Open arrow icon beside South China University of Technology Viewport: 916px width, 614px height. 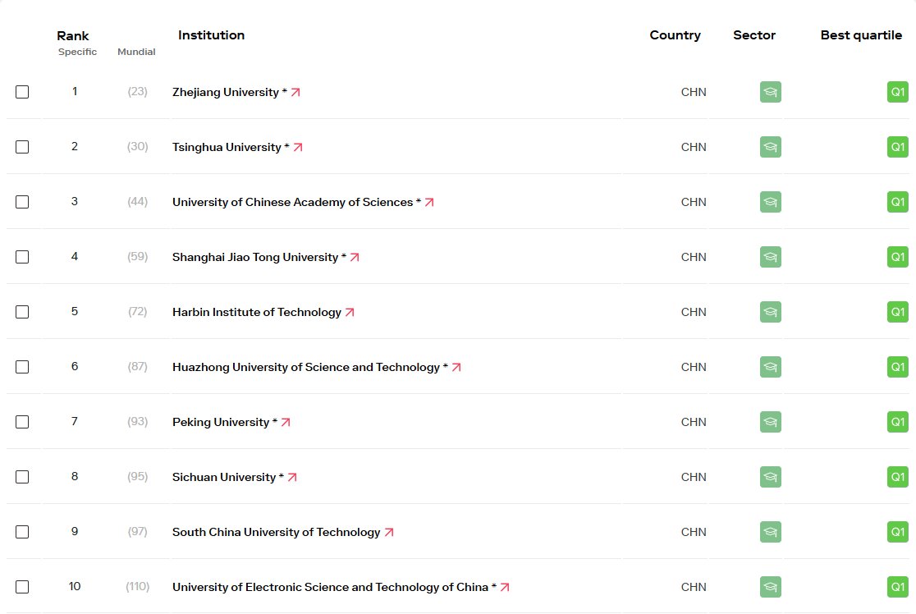tap(389, 532)
